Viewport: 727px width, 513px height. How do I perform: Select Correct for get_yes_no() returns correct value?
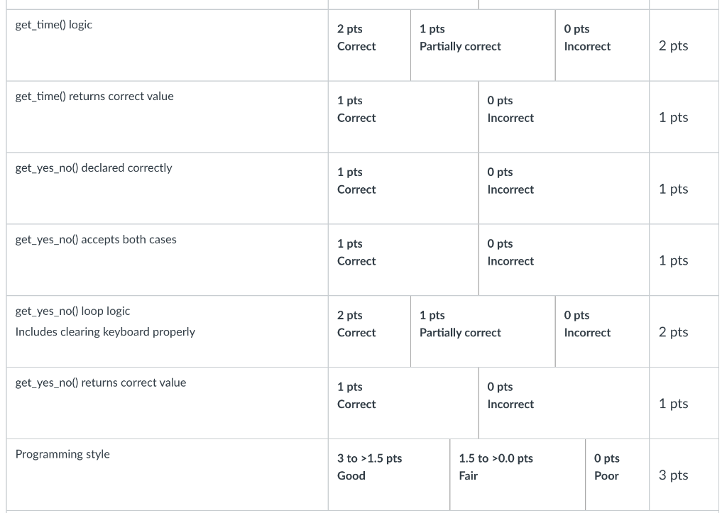click(356, 397)
